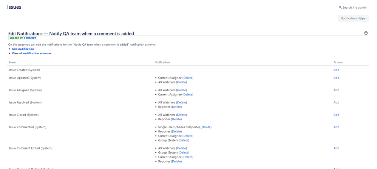Select the Event column header
Viewport: 377px width, 169px height.
12,62
